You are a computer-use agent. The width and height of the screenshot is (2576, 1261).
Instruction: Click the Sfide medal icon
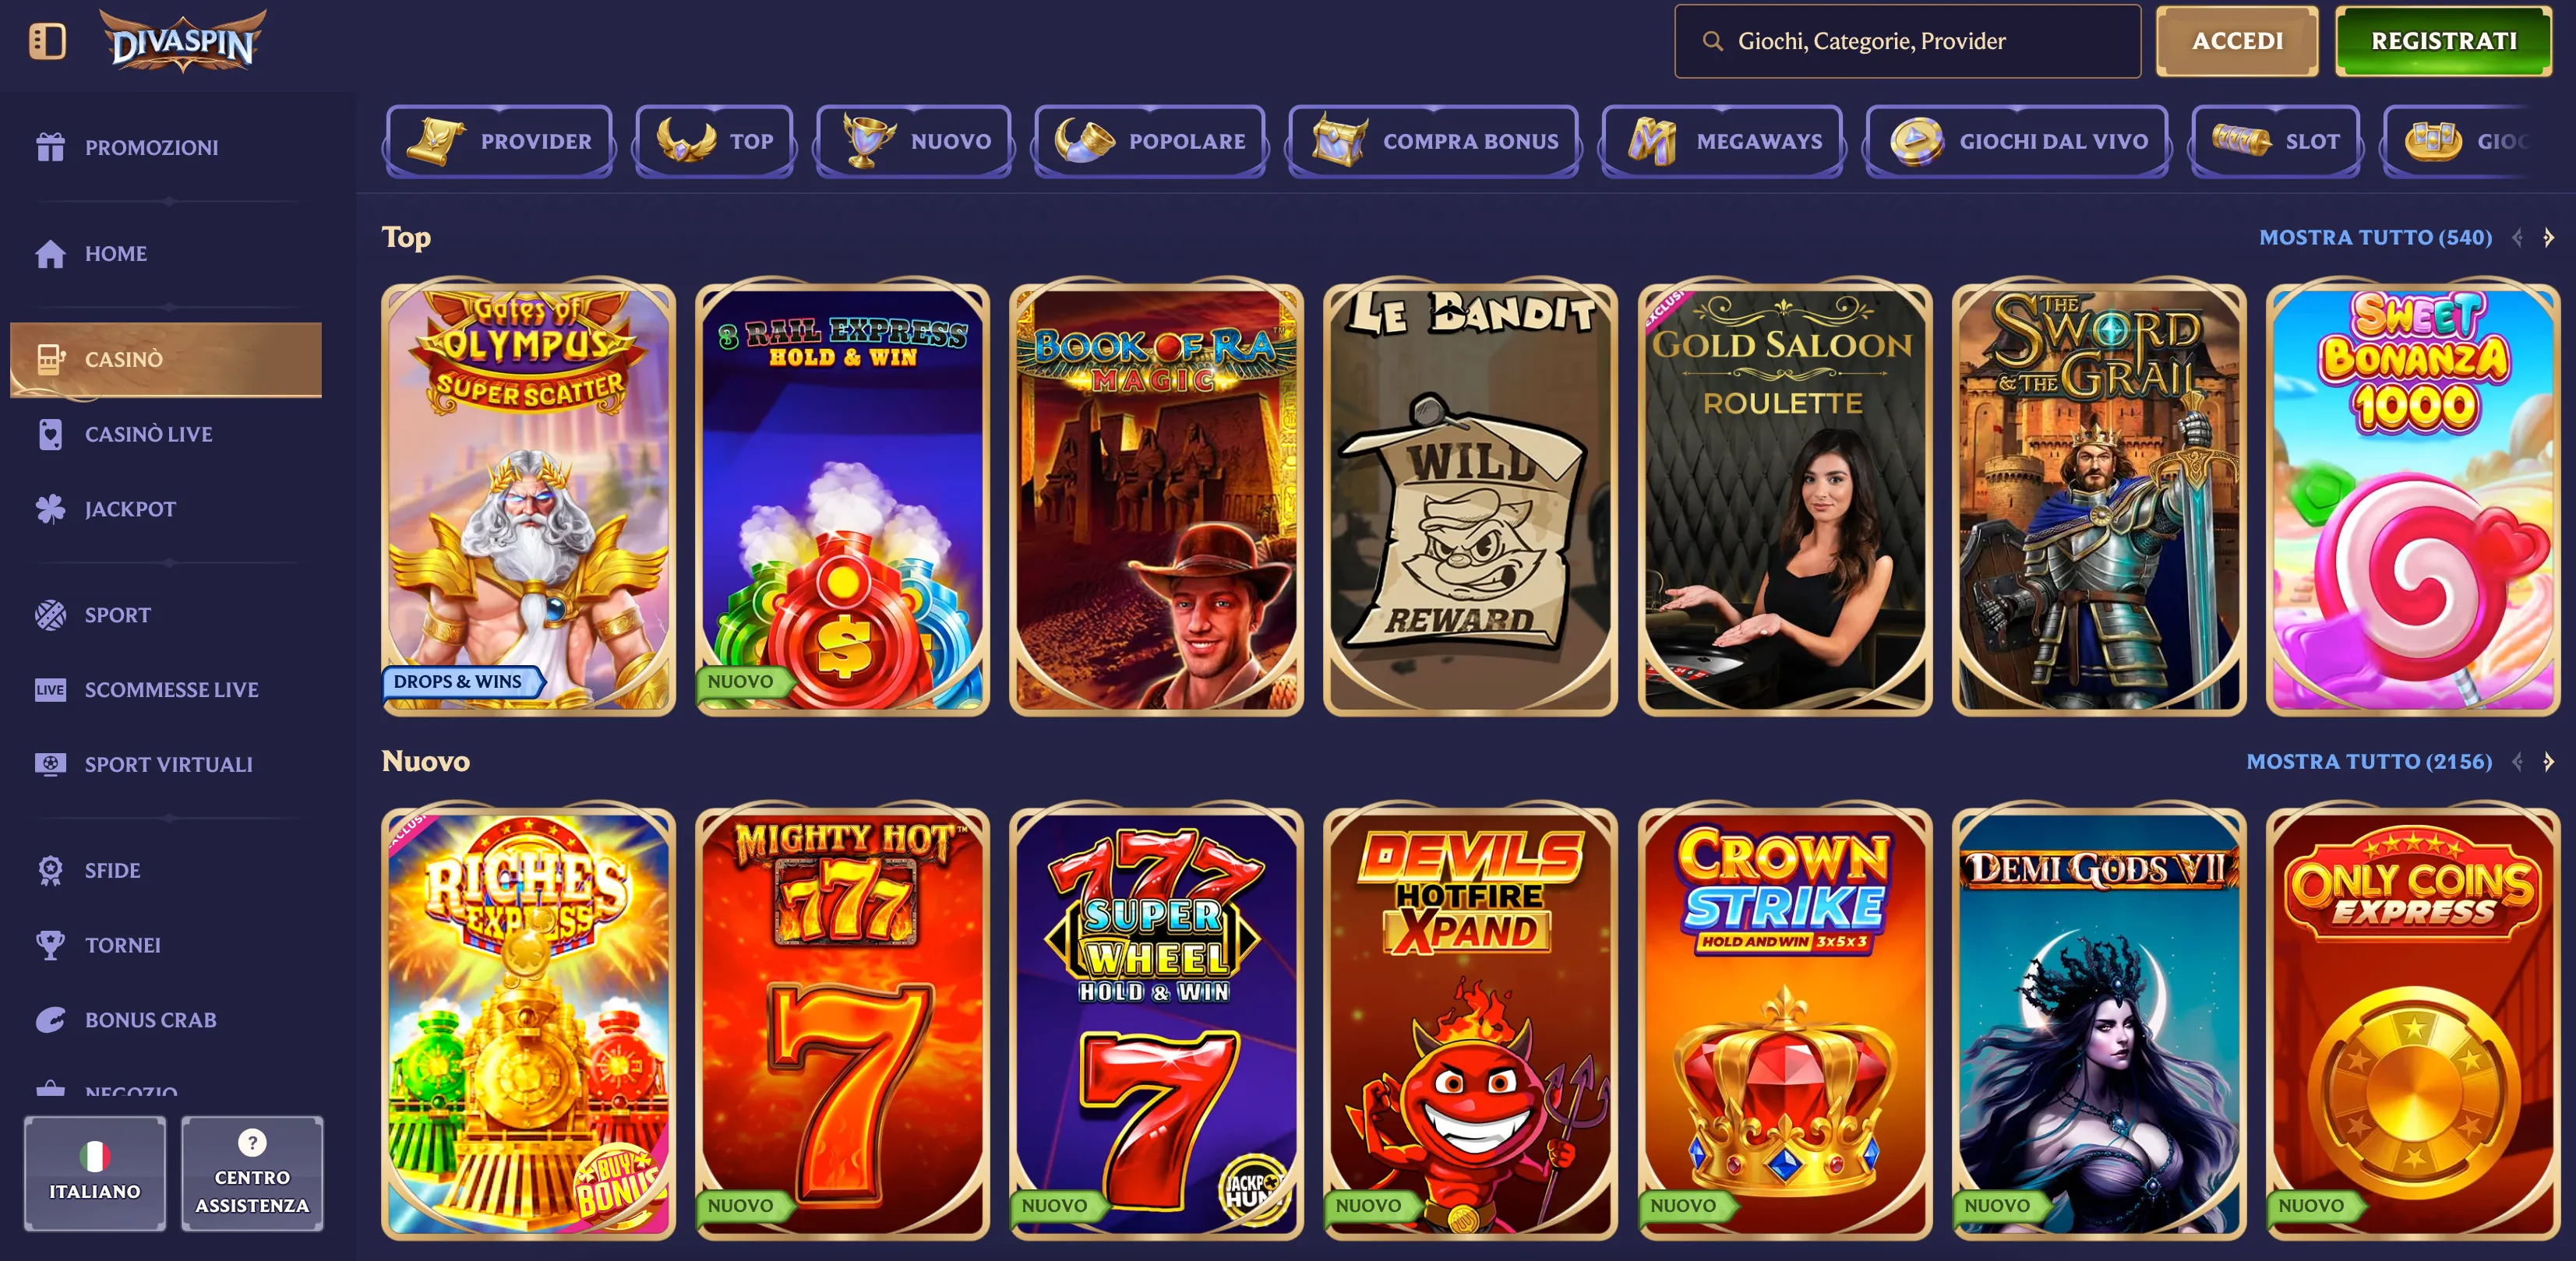[x=50, y=869]
